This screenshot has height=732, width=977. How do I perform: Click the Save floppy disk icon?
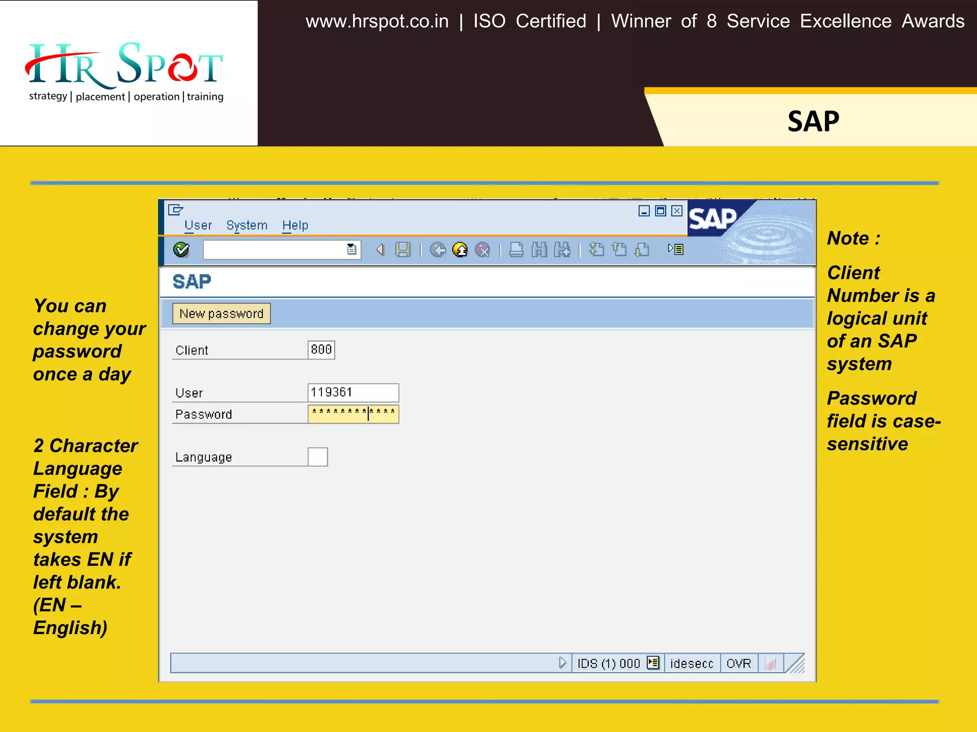coord(403,249)
